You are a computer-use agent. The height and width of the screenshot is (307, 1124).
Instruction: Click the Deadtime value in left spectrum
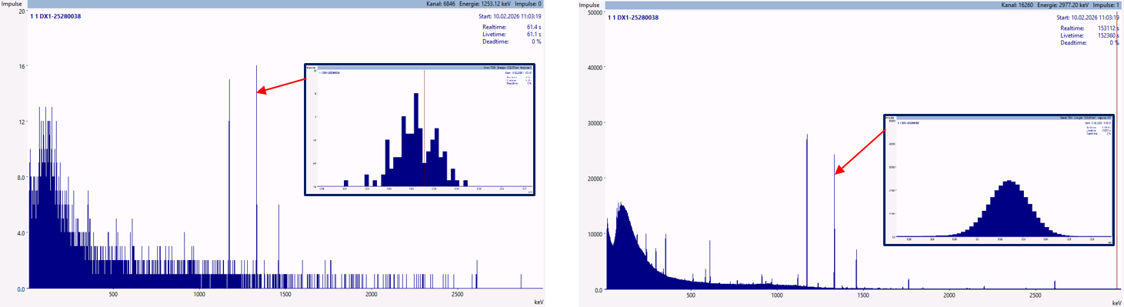pos(535,42)
